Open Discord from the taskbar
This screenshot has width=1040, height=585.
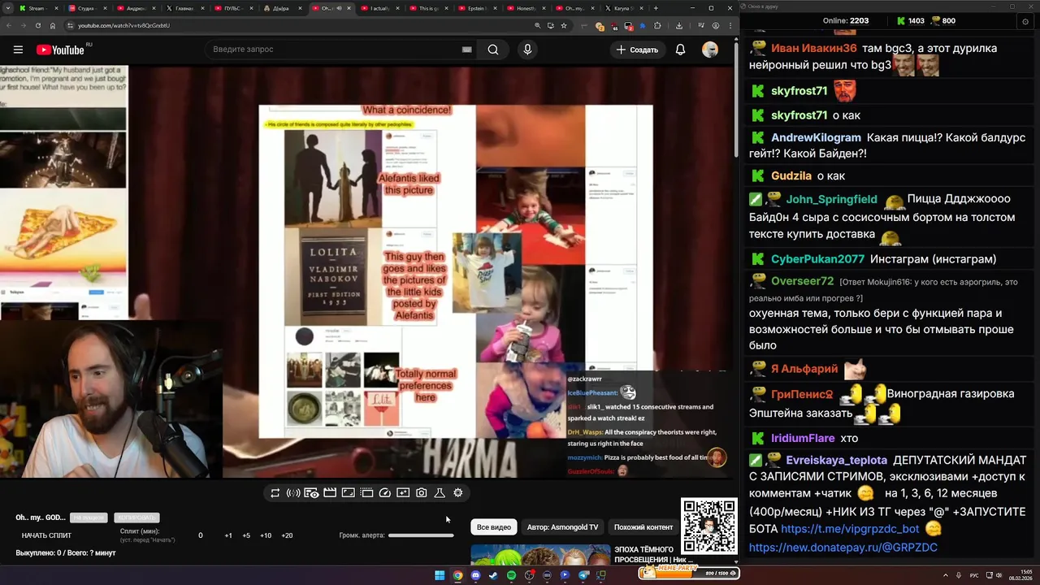[x=475, y=575]
